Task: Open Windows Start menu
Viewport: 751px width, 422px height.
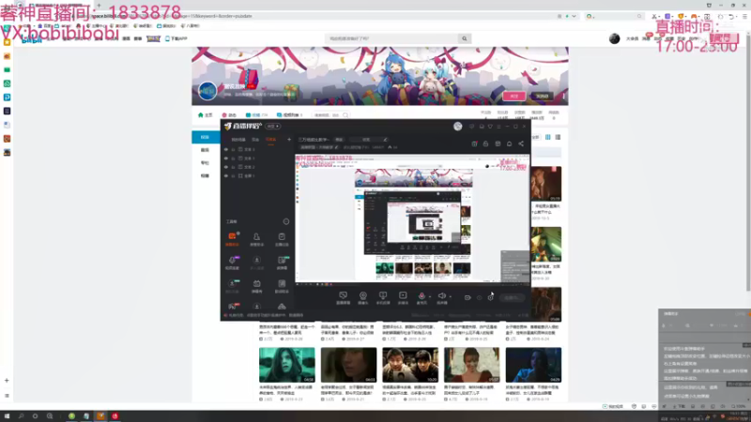Action: point(7,416)
